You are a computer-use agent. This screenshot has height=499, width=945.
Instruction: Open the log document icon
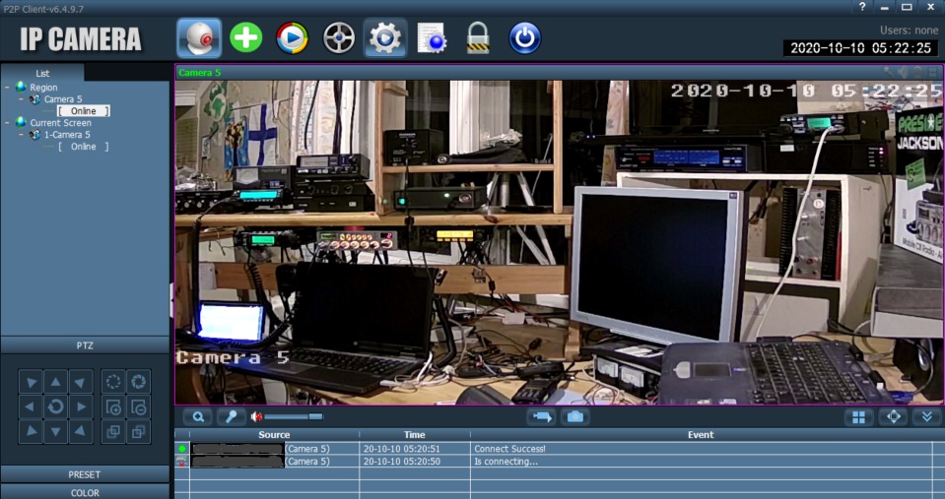pyautogui.click(x=432, y=38)
